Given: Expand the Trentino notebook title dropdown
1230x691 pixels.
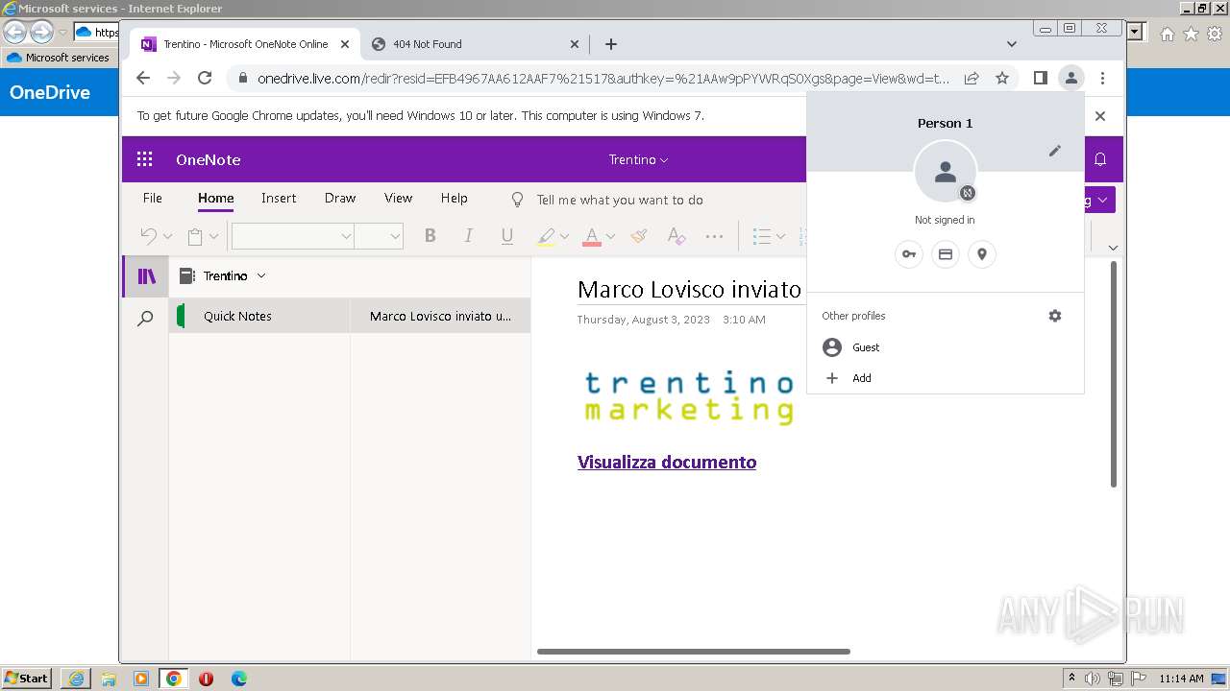Looking at the screenshot, I should pos(638,159).
